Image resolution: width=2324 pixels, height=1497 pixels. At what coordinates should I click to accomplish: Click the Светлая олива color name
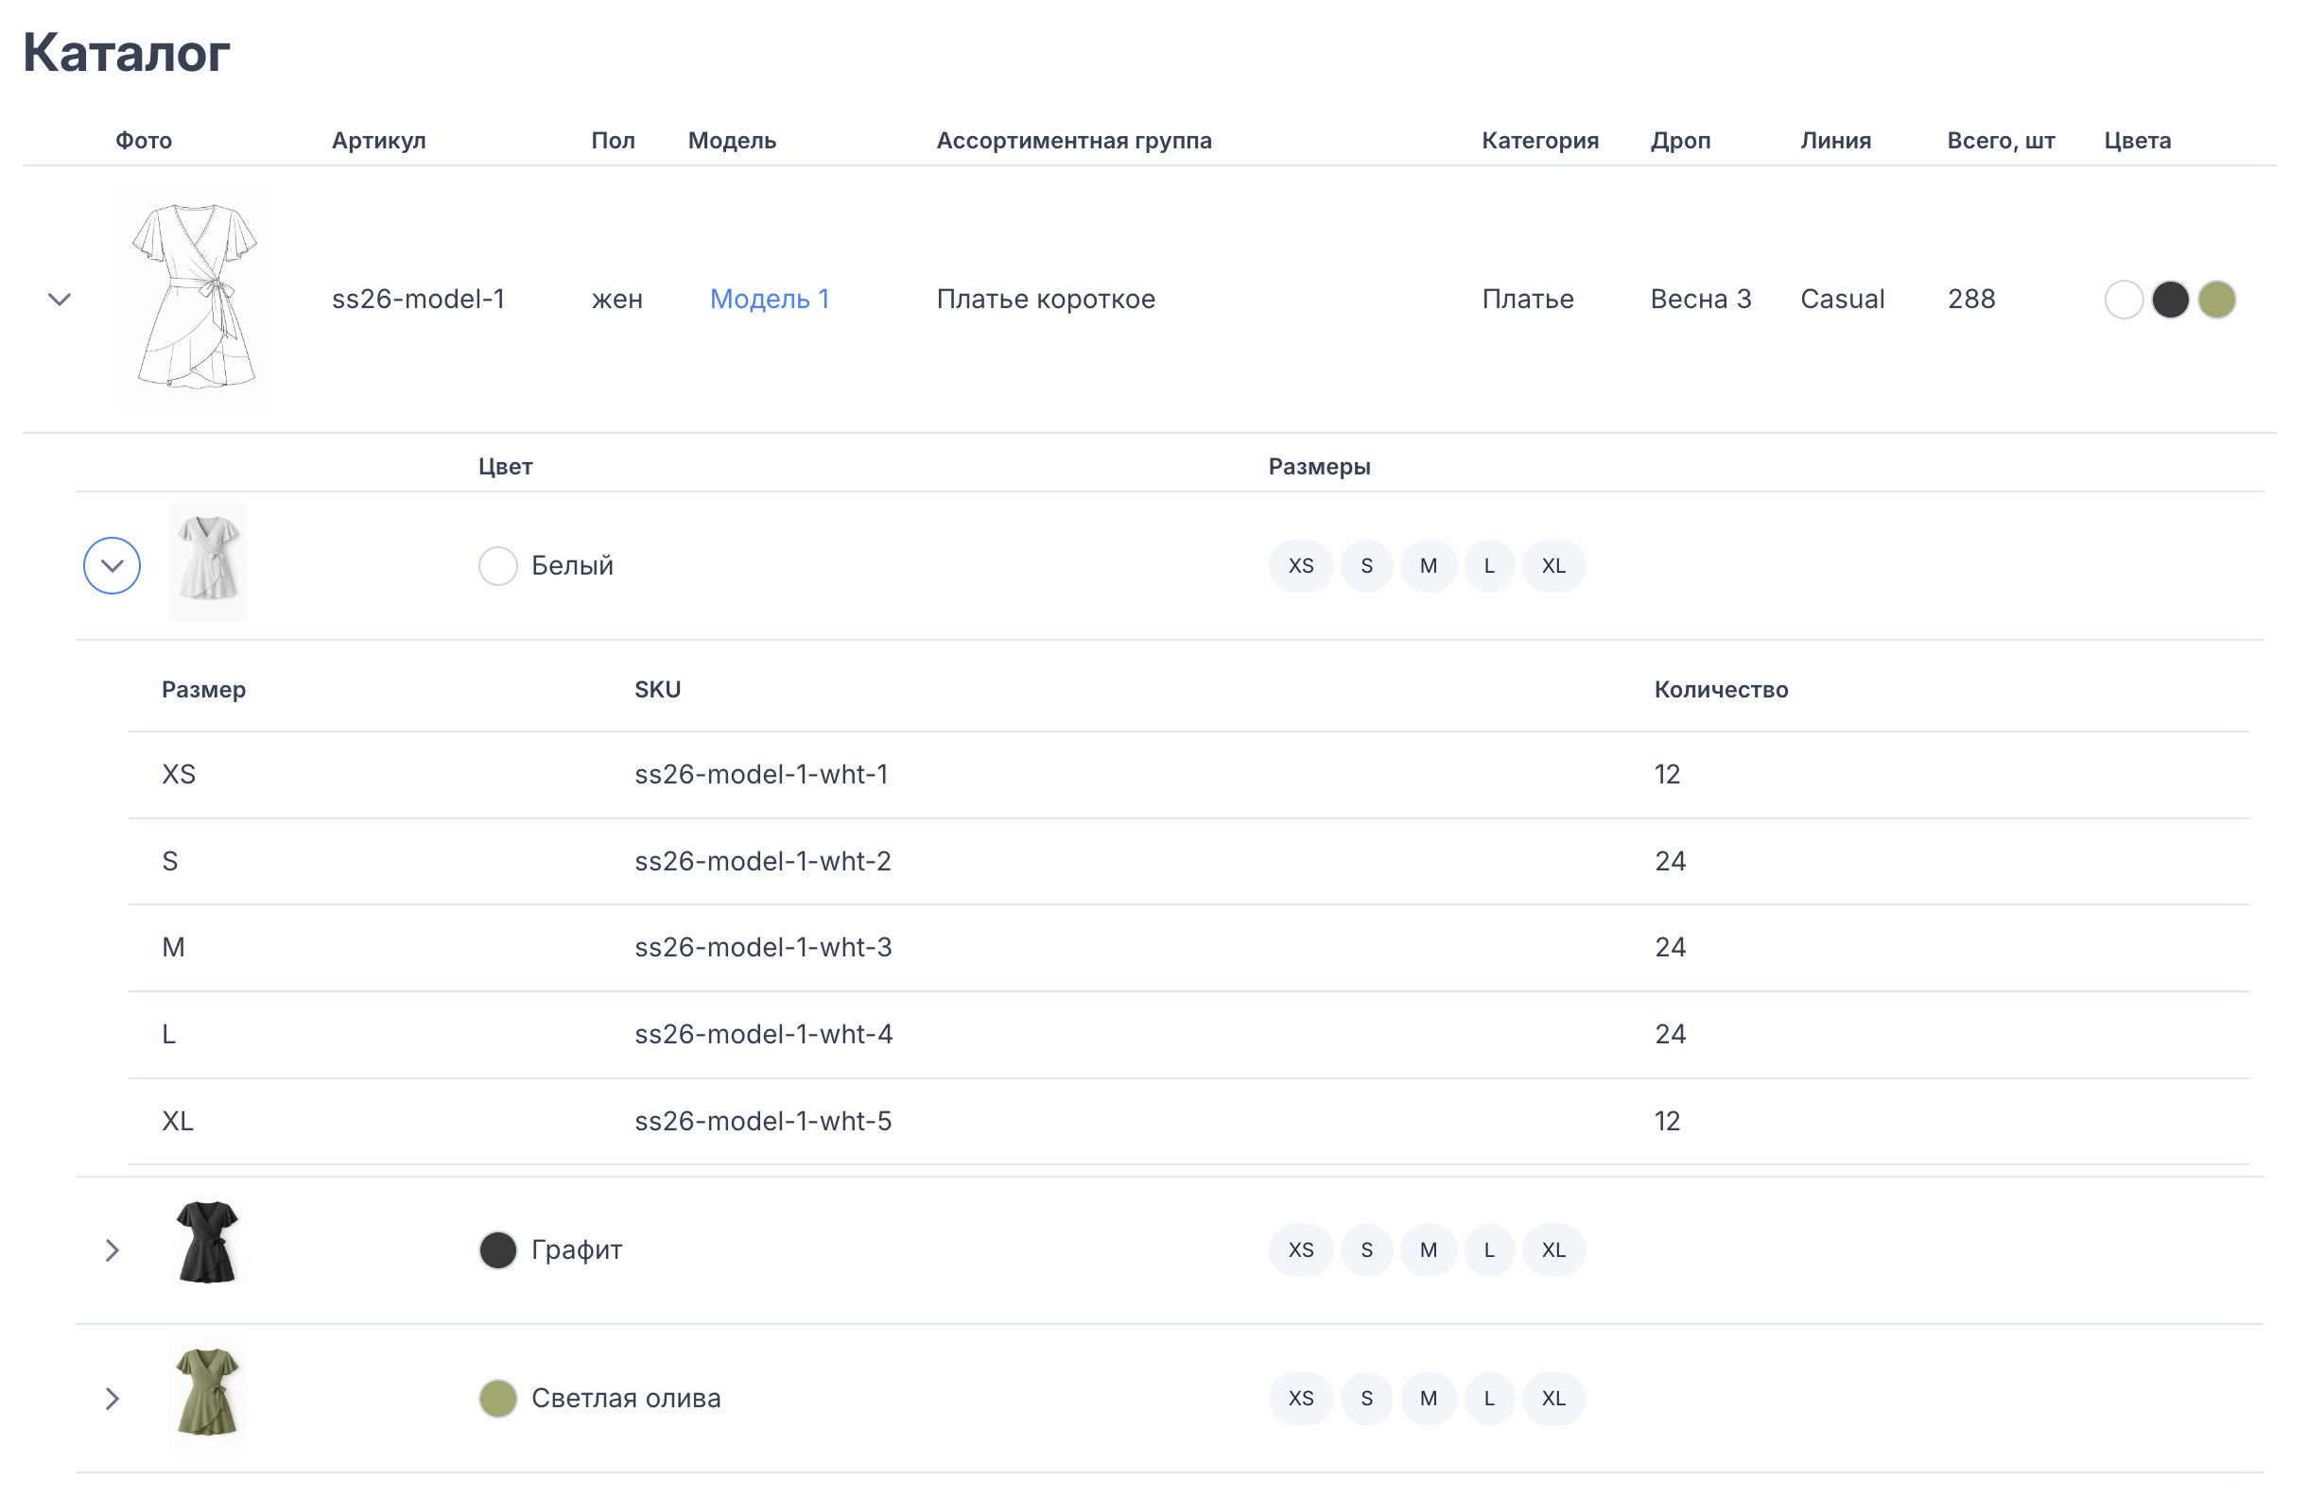tap(626, 1399)
